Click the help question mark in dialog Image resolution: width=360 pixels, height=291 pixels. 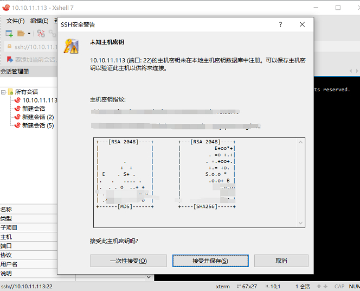pyautogui.click(x=280, y=24)
